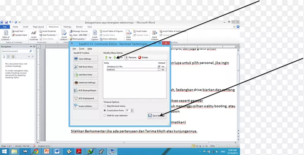Open Adobe Reader from the taskbar
Viewport: 304px width, 155px height.
(x=79, y=151)
